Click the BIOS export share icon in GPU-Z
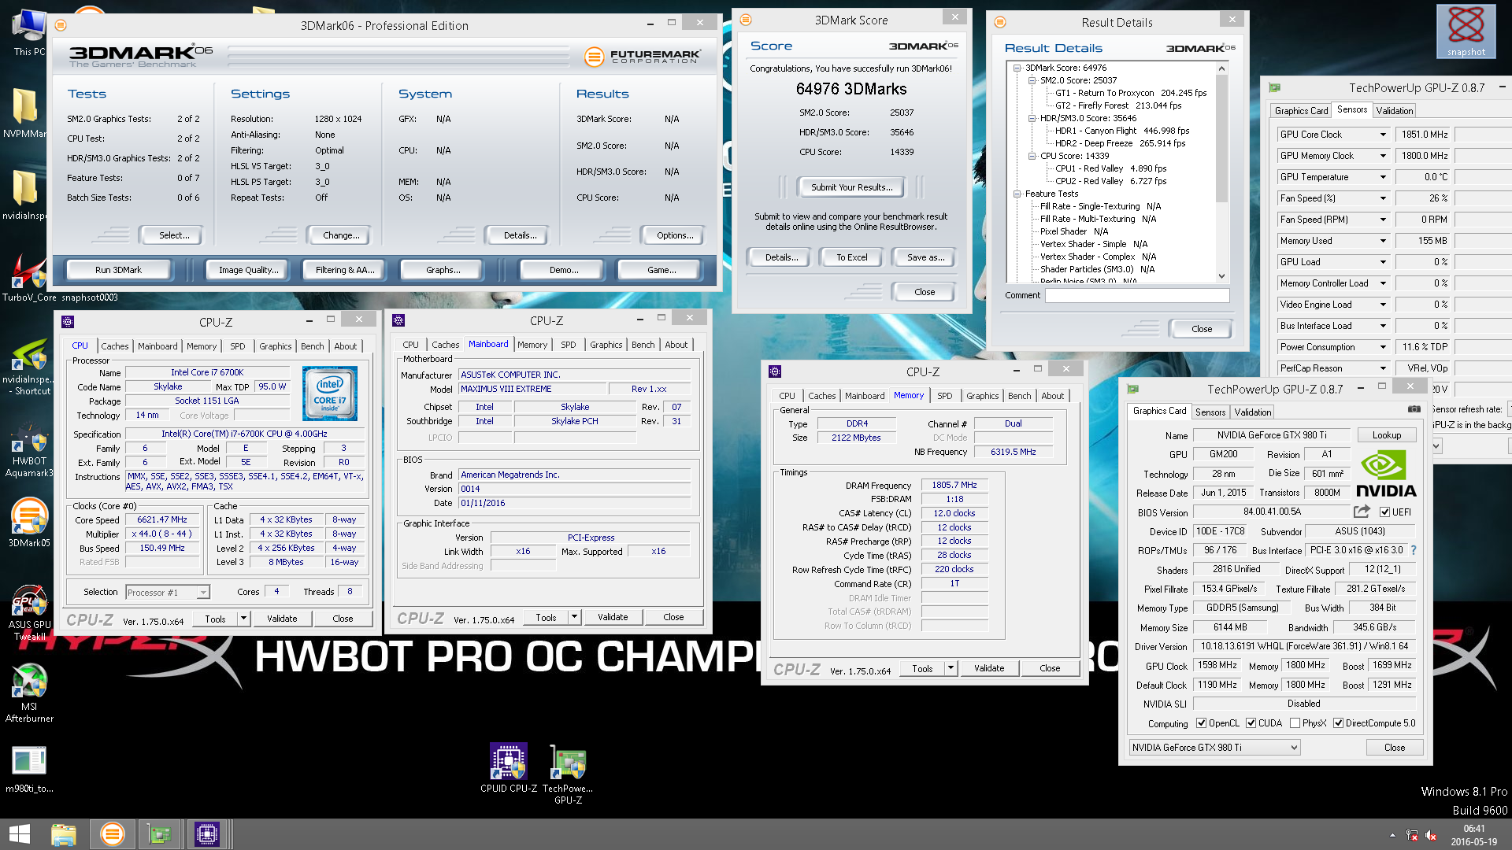Image resolution: width=1512 pixels, height=850 pixels. [1362, 512]
